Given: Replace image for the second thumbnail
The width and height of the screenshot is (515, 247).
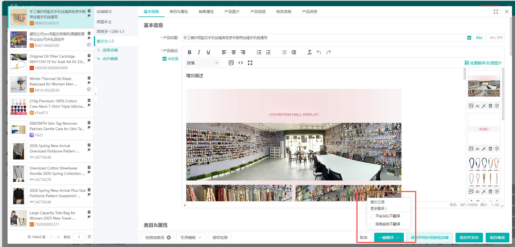Looking at the screenshot, I should (x=471, y=149).
